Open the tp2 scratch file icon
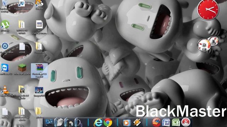The image size is (227, 127). 39,24
